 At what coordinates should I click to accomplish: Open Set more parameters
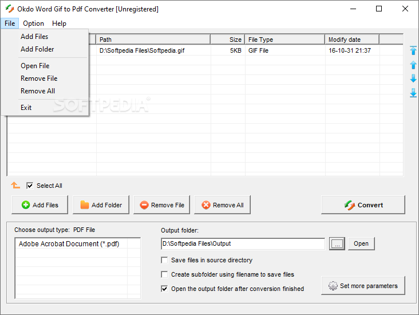coord(363,286)
